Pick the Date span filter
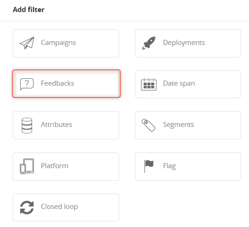This screenshot has width=249, height=227. point(188,84)
